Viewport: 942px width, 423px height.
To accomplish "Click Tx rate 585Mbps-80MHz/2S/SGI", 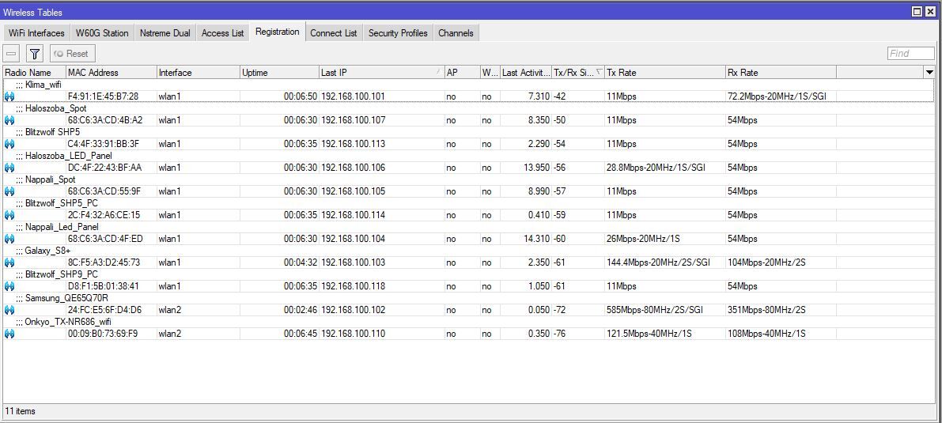I will click(x=655, y=310).
